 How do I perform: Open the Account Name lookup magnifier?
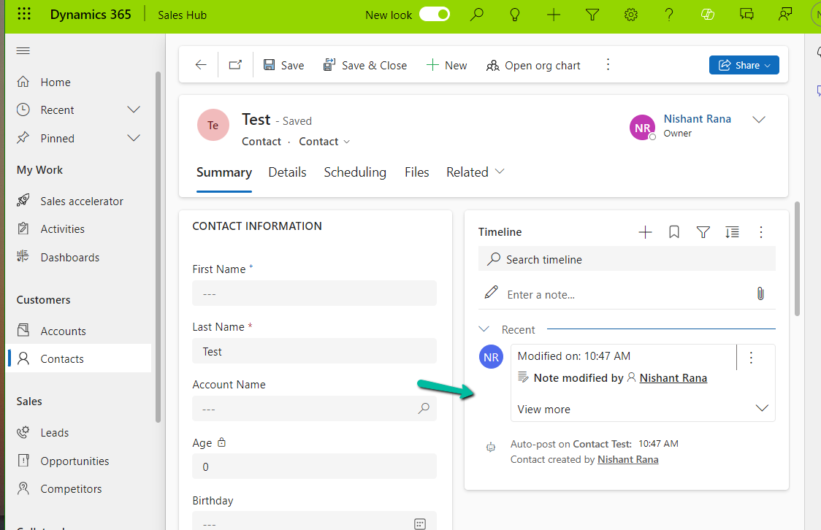pos(424,409)
